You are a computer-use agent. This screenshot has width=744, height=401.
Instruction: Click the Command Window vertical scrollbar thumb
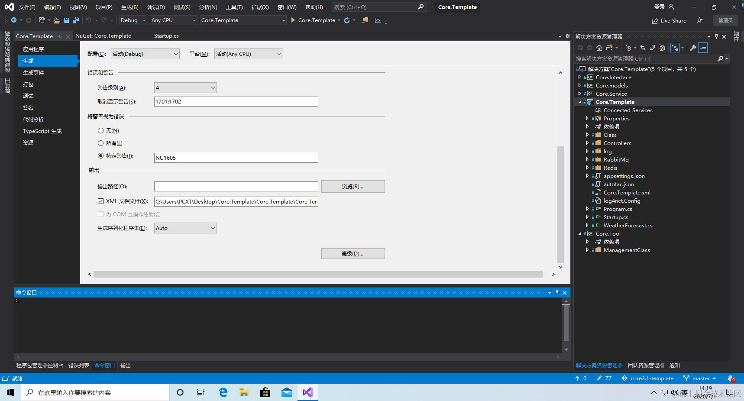[x=566, y=323]
